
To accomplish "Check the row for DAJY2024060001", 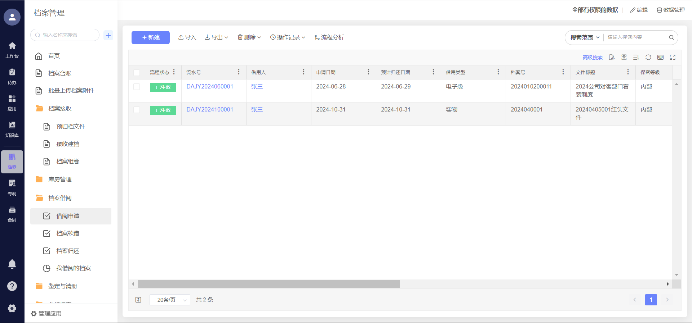I will (x=137, y=87).
